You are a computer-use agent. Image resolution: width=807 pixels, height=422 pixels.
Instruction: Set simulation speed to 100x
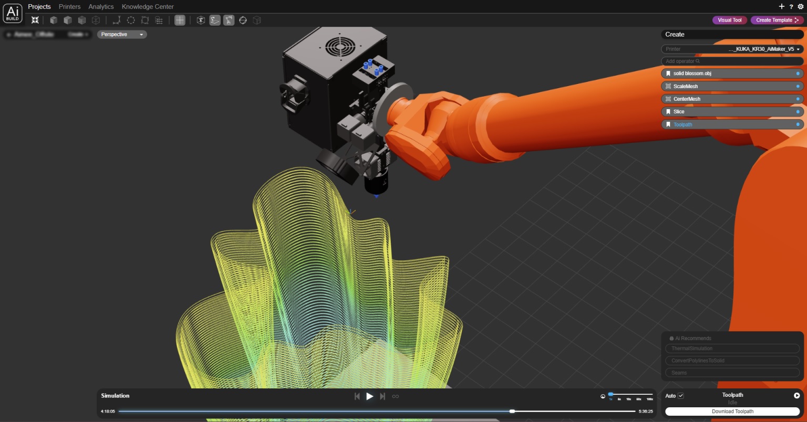649,399
